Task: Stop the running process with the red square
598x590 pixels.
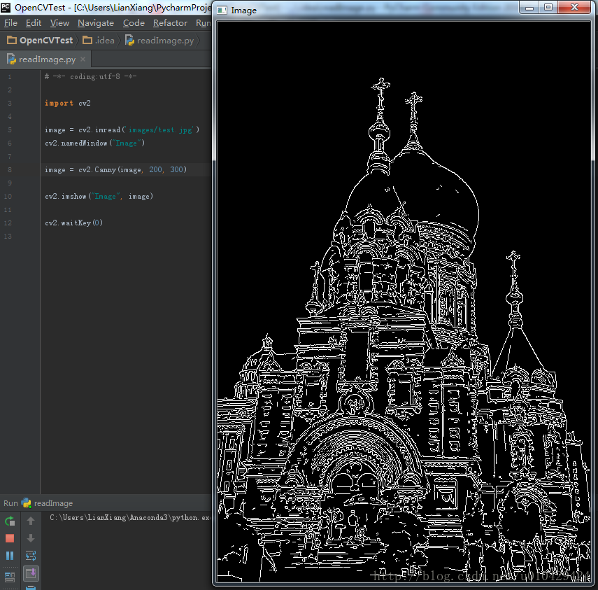Action: 10,538
